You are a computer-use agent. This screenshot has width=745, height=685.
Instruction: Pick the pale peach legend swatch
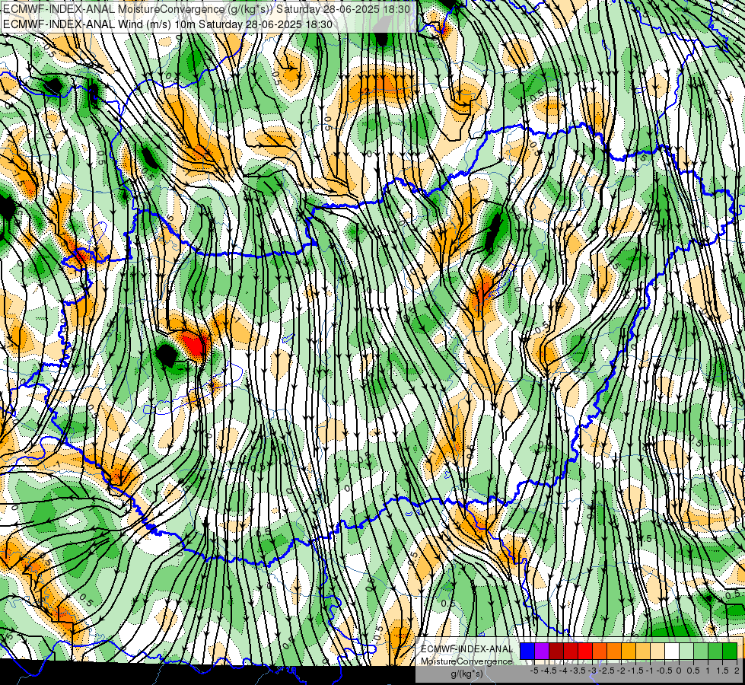pyautogui.click(x=657, y=651)
